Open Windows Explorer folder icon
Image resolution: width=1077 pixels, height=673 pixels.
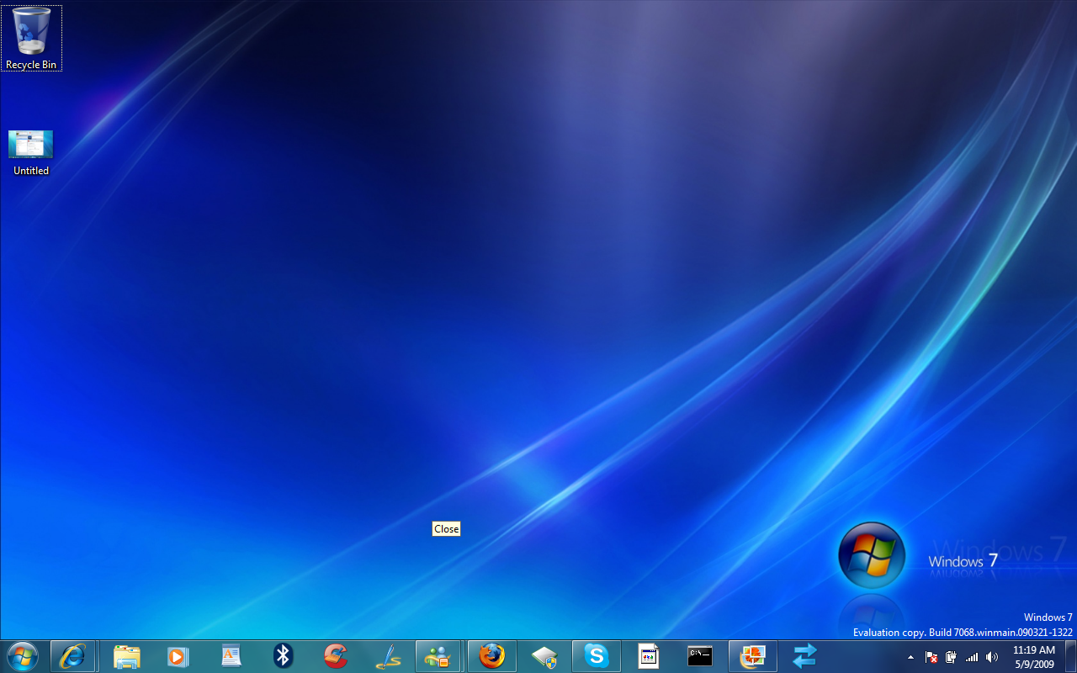[x=126, y=655]
